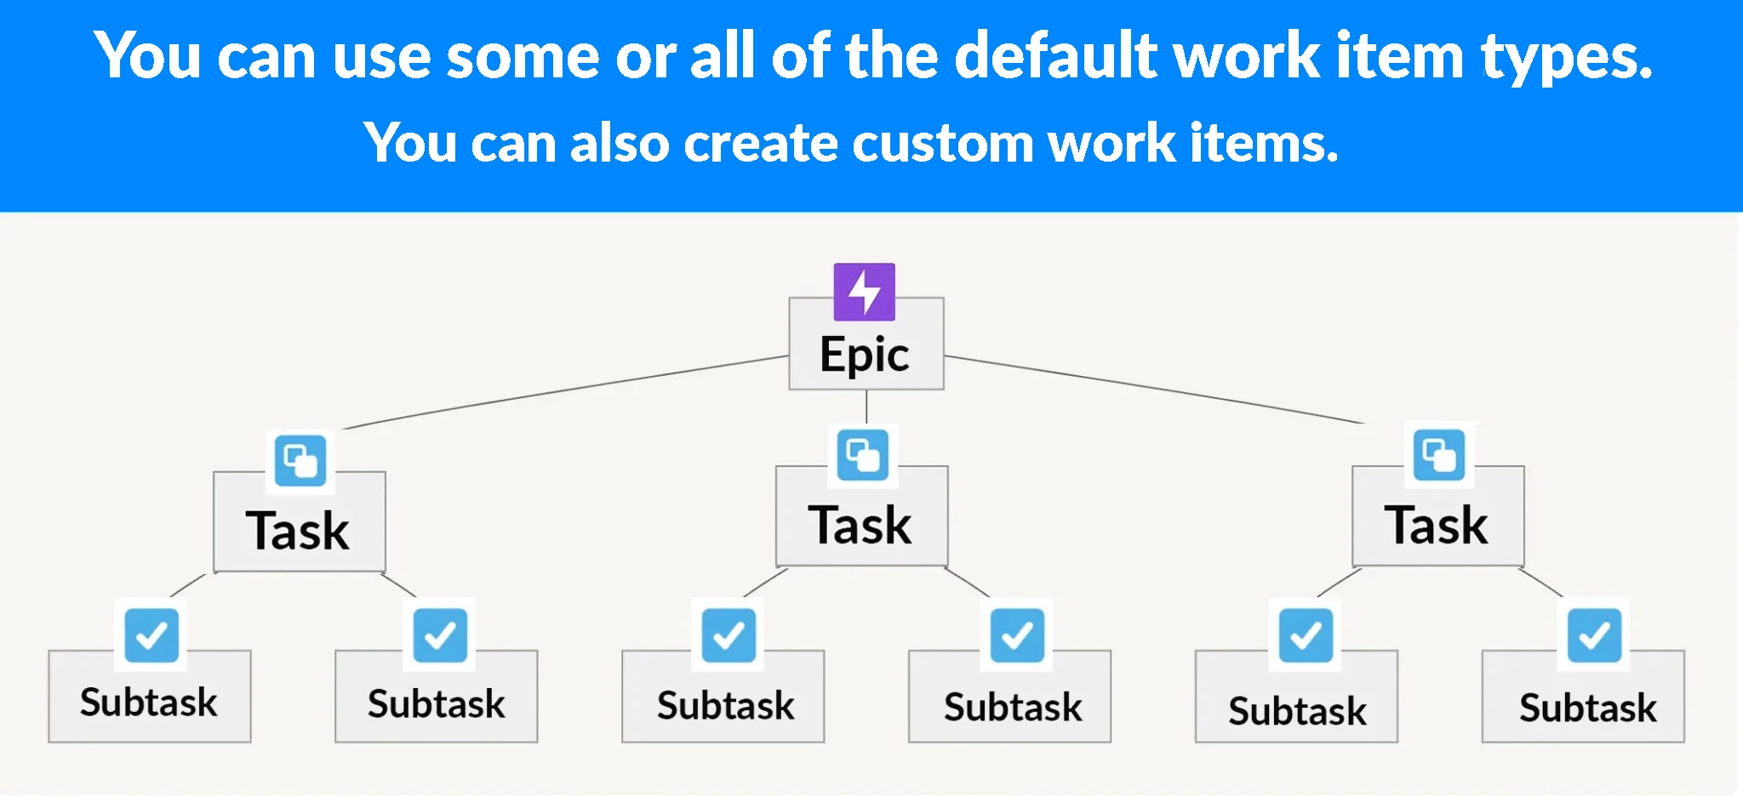Select the leftmost Task box
The image size is (1743, 797).
300,521
